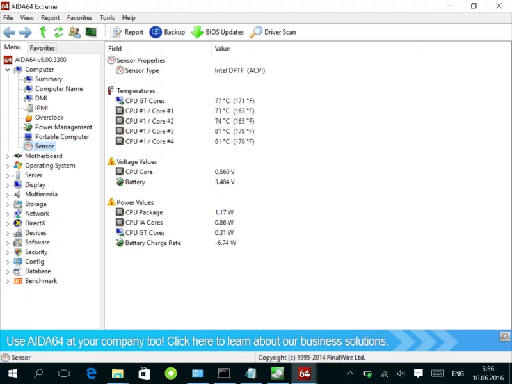Click the Config icon in the tree
This screenshot has height=384, width=512.
(x=18, y=262)
